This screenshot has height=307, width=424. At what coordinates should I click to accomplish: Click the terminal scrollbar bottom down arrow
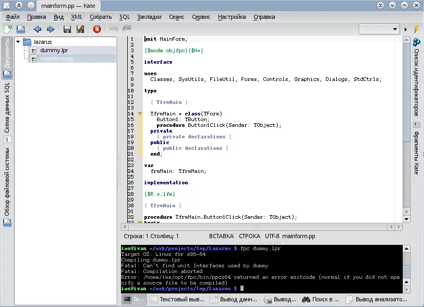406,290
